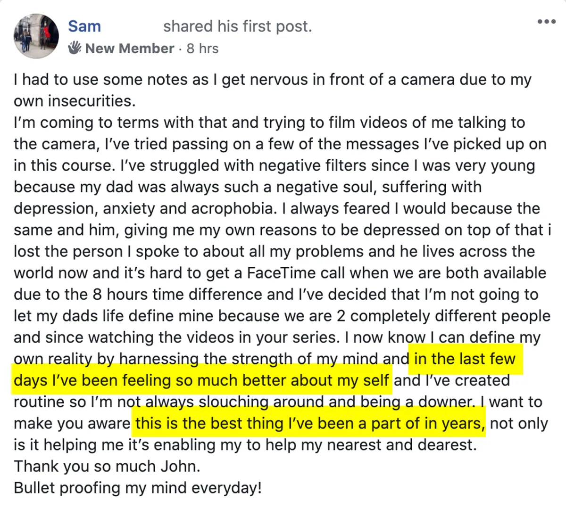This screenshot has width=566, height=509.
Task: Click the 8 hrs post timestamp
Action: coord(202,49)
